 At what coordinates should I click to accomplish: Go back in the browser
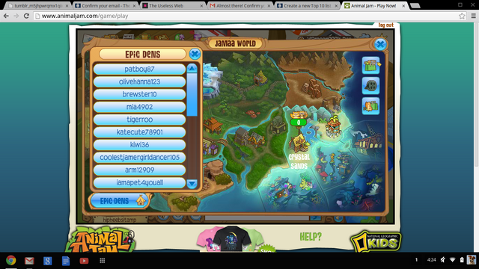click(x=6, y=16)
